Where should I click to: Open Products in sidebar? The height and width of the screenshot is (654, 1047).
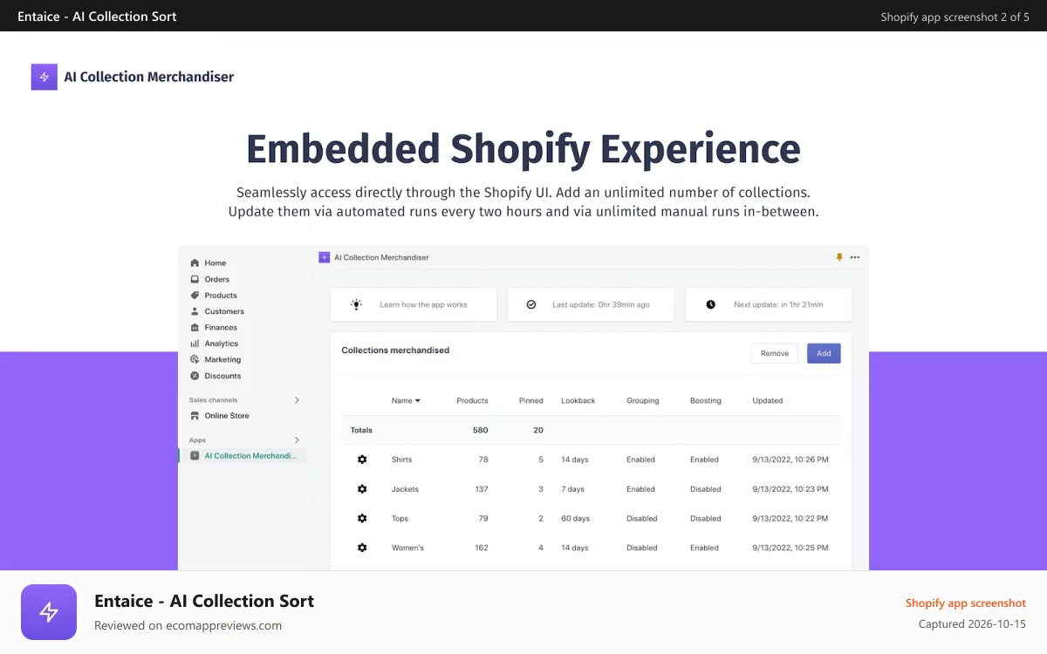[x=221, y=295]
